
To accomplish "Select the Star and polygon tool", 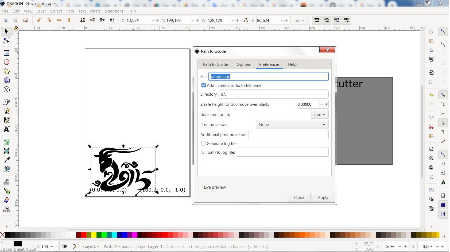I will tap(7, 71).
